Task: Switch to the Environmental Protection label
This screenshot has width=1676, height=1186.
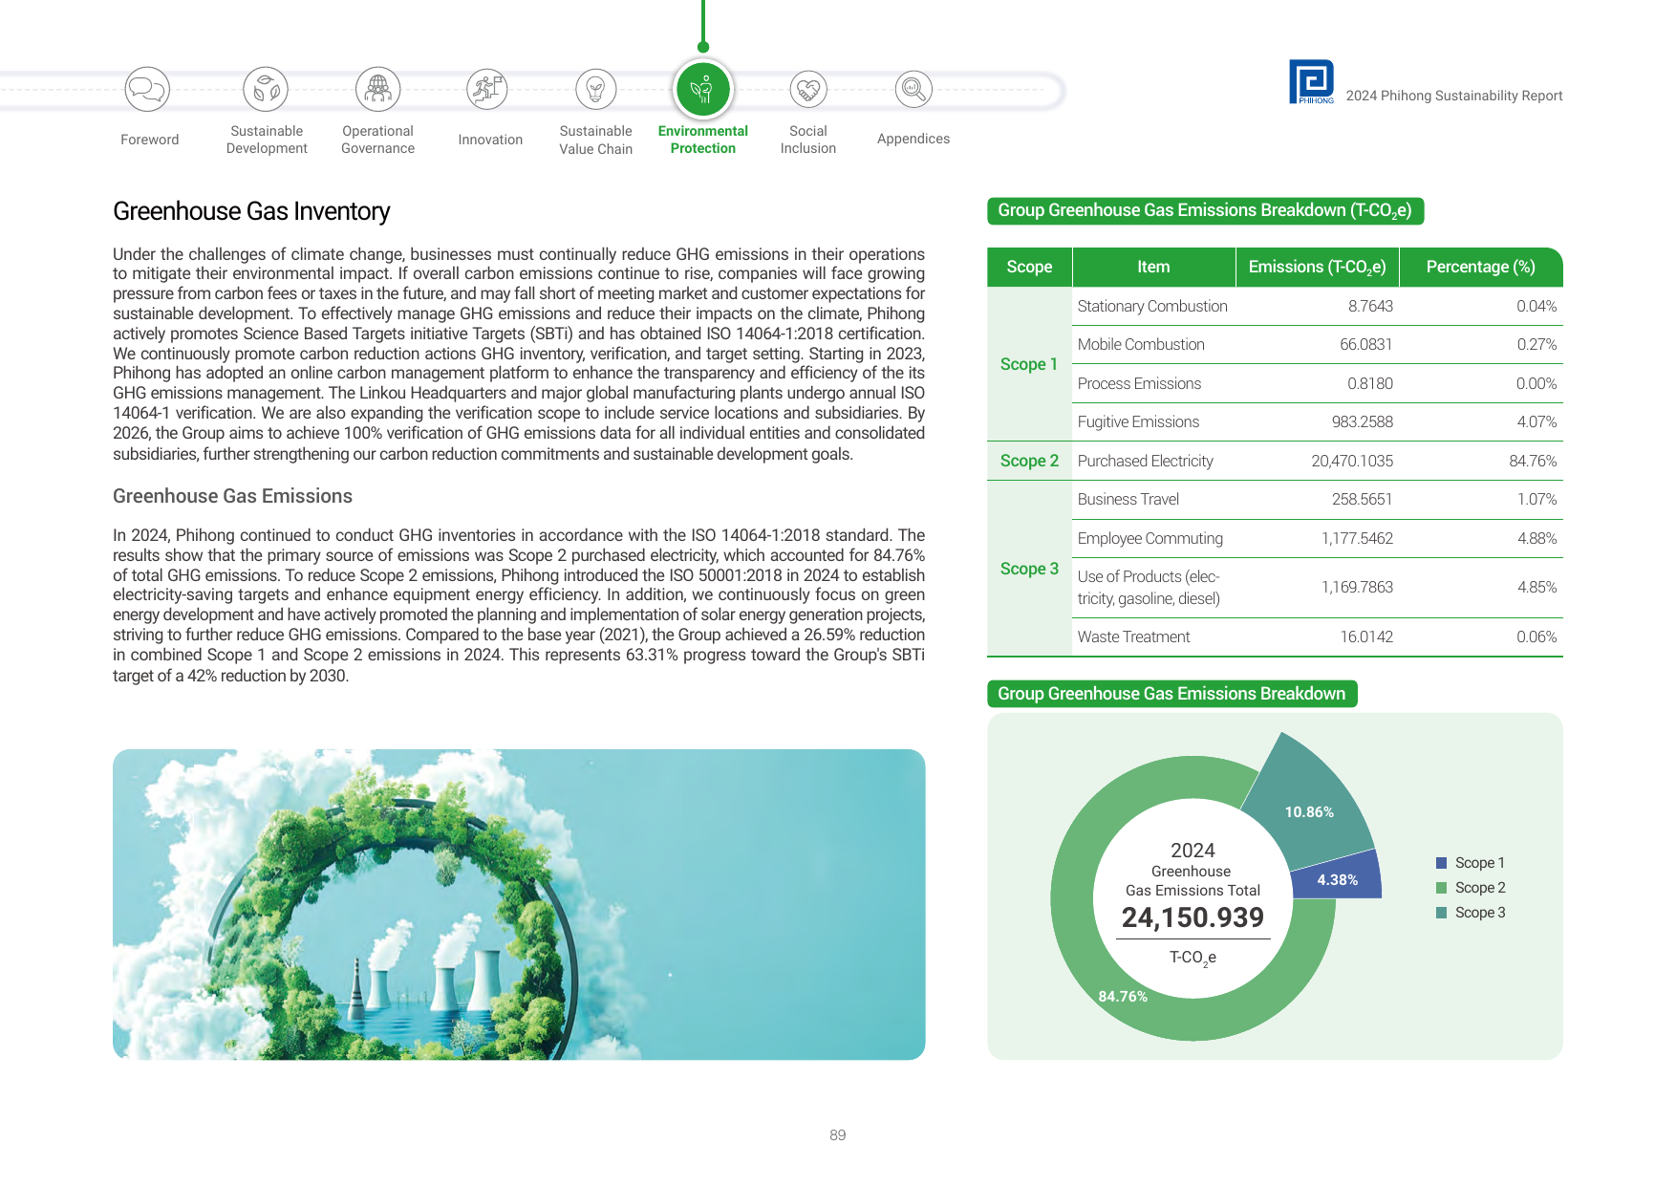Action: [703, 140]
